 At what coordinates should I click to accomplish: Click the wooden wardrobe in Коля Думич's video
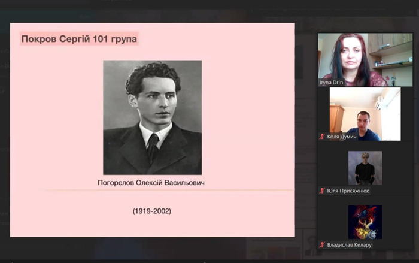tap(336, 119)
